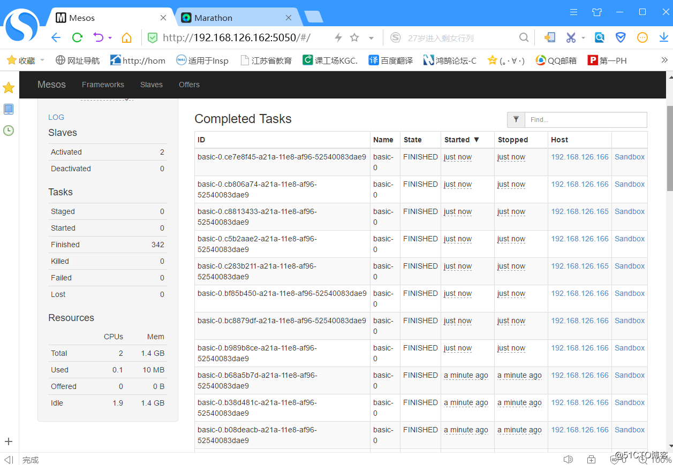This screenshot has height=465, width=673.
Task: Click the scissors screenshot tool icon
Action: coord(571,37)
